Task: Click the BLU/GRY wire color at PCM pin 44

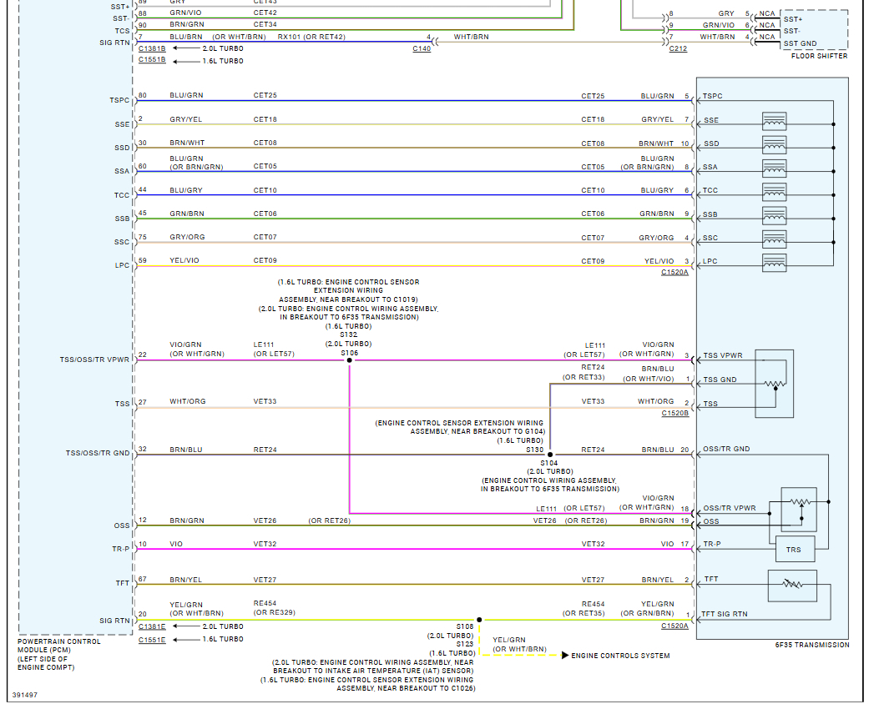Action: coord(186,190)
